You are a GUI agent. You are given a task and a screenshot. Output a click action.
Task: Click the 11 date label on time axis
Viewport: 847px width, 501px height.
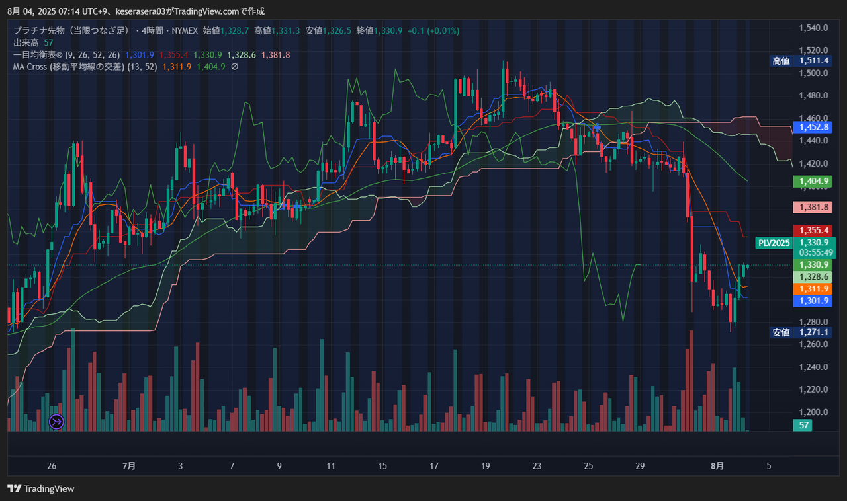[331, 466]
